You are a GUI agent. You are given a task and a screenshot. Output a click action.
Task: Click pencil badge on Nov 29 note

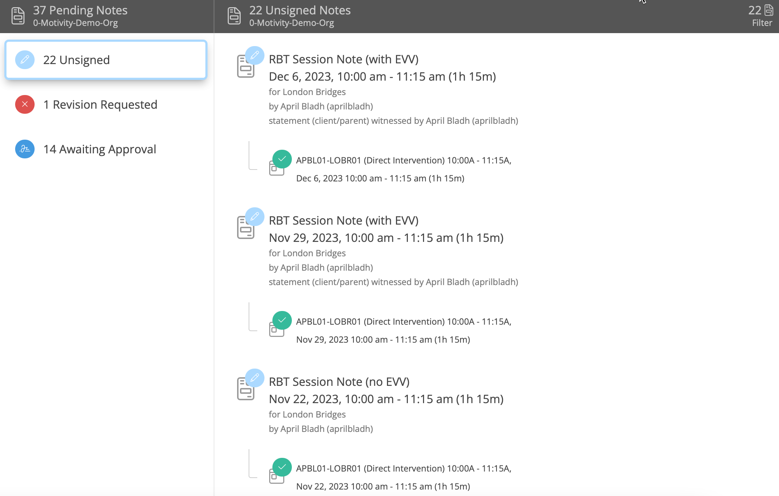click(255, 217)
